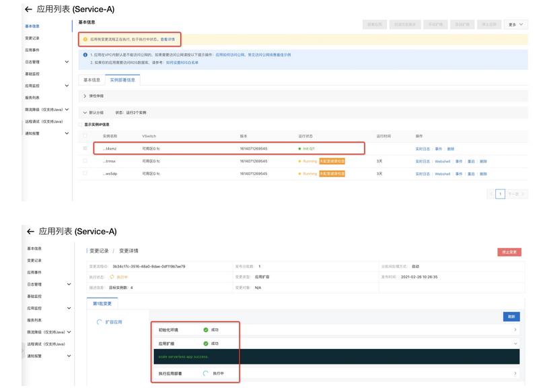Open the 查看详情 link in the alert

click(x=168, y=37)
